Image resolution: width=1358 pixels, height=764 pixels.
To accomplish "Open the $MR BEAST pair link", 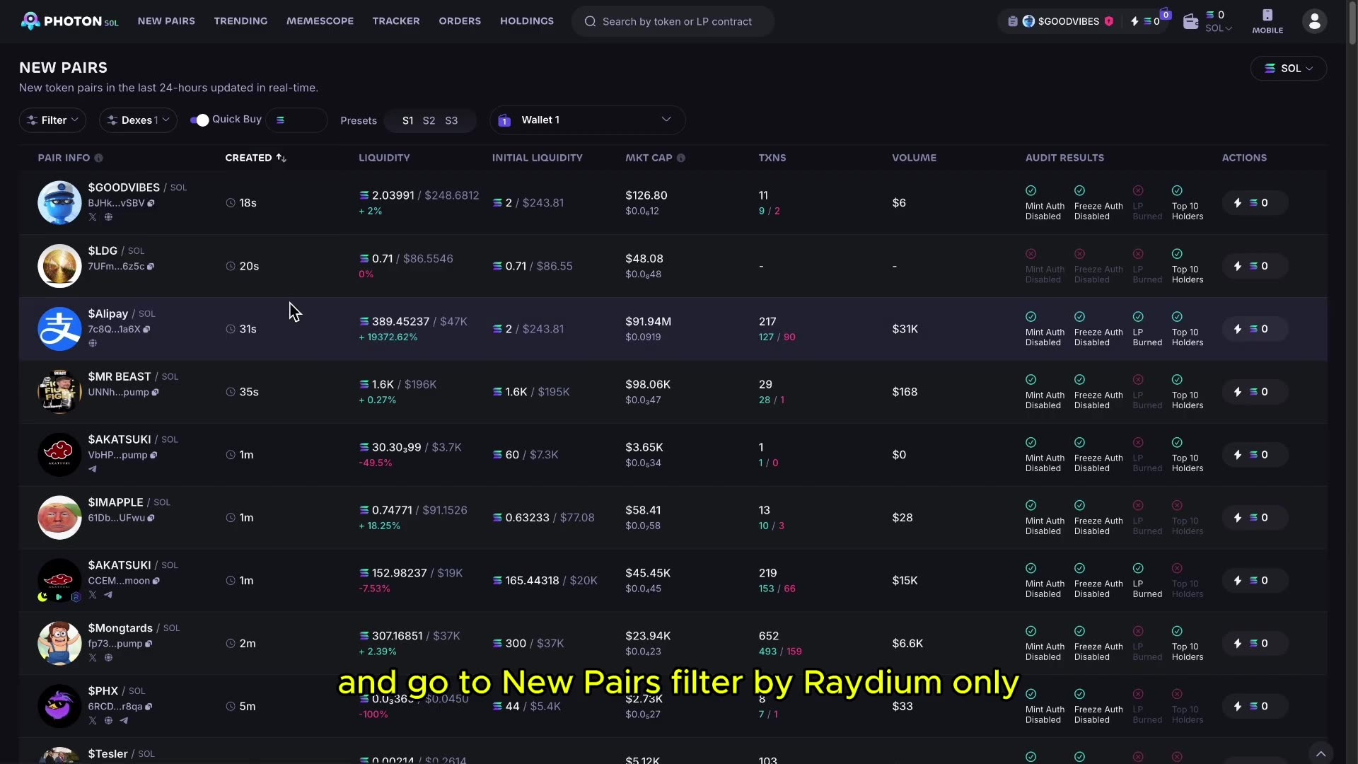I will pyautogui.click(x=119, y=377).
